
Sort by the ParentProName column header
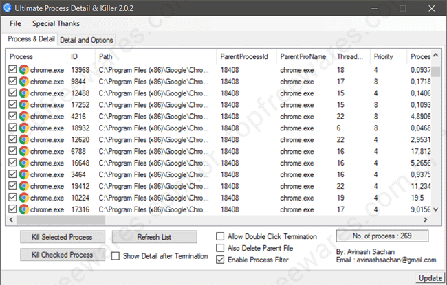305,57
